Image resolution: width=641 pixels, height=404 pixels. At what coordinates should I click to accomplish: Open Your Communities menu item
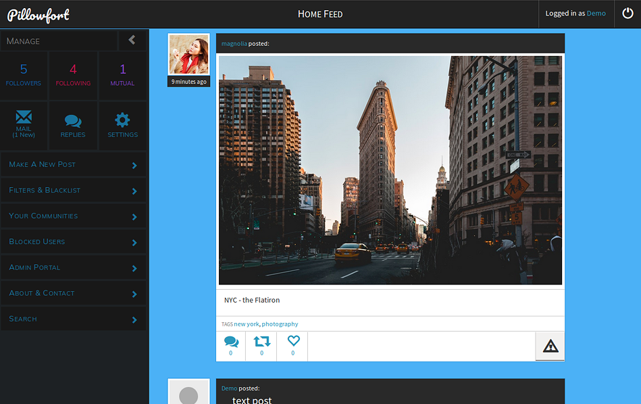[x=73, y=216]
